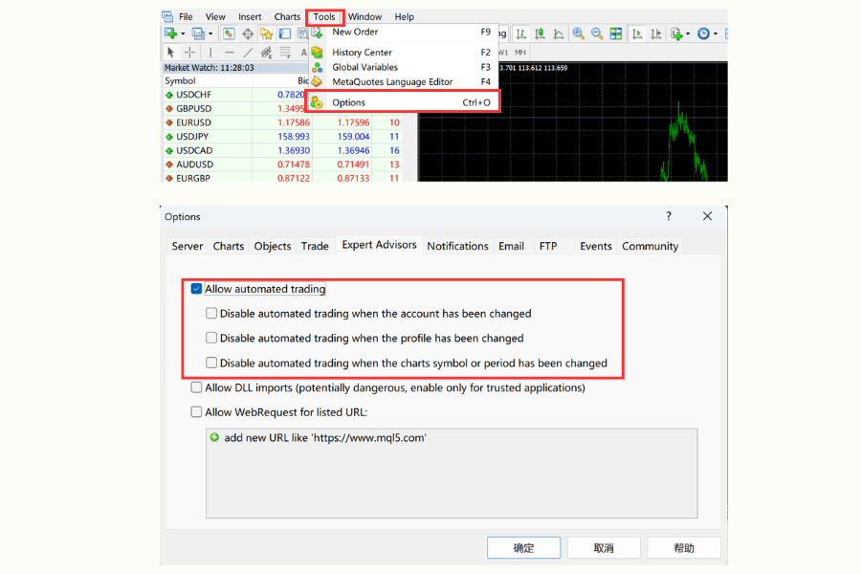
Task: Switch to the Notifications tab
Action: click(x=457, y=246)
